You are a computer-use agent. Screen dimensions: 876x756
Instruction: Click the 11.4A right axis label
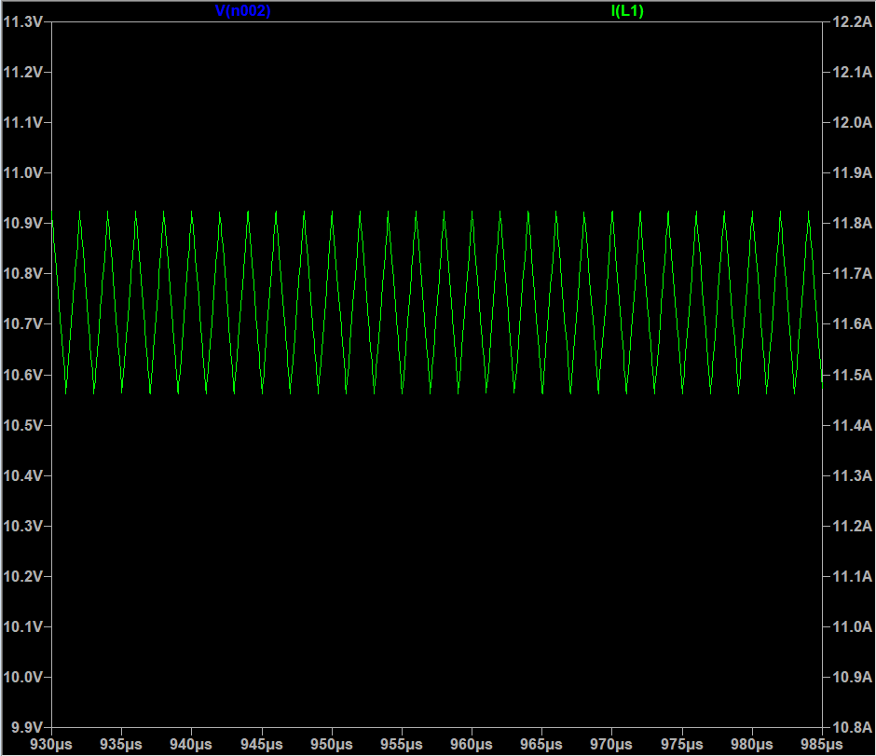point(853,425)
